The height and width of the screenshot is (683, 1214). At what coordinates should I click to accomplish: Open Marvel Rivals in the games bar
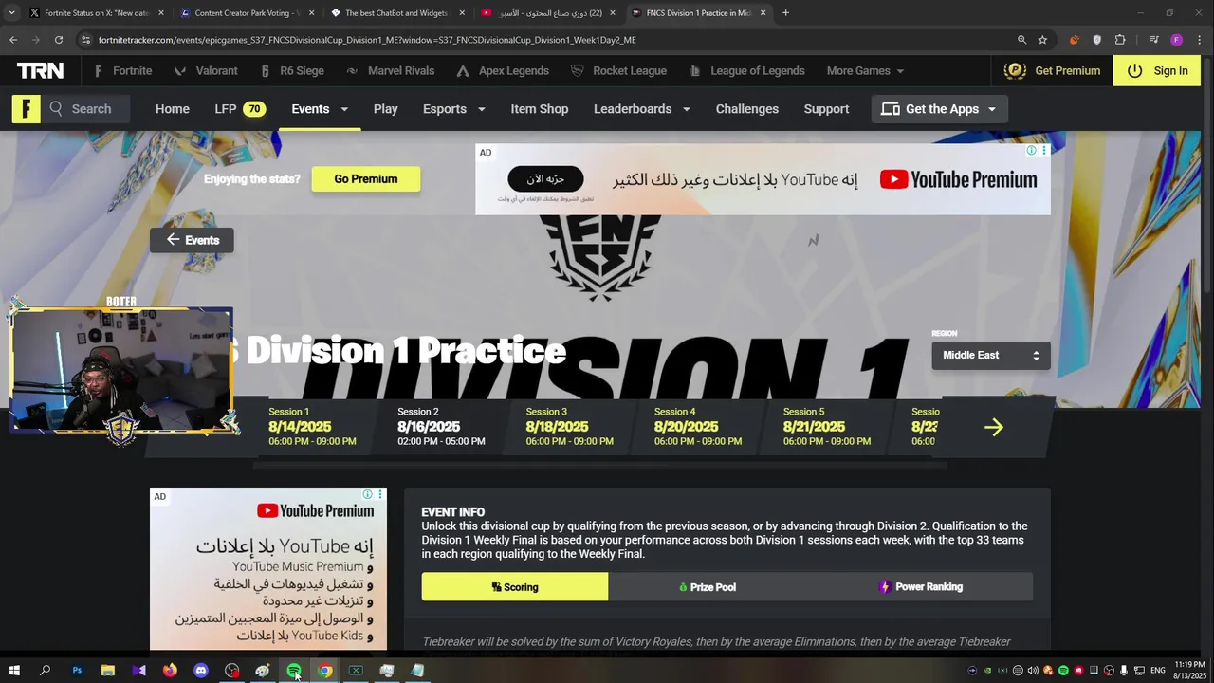pos(390,71)
